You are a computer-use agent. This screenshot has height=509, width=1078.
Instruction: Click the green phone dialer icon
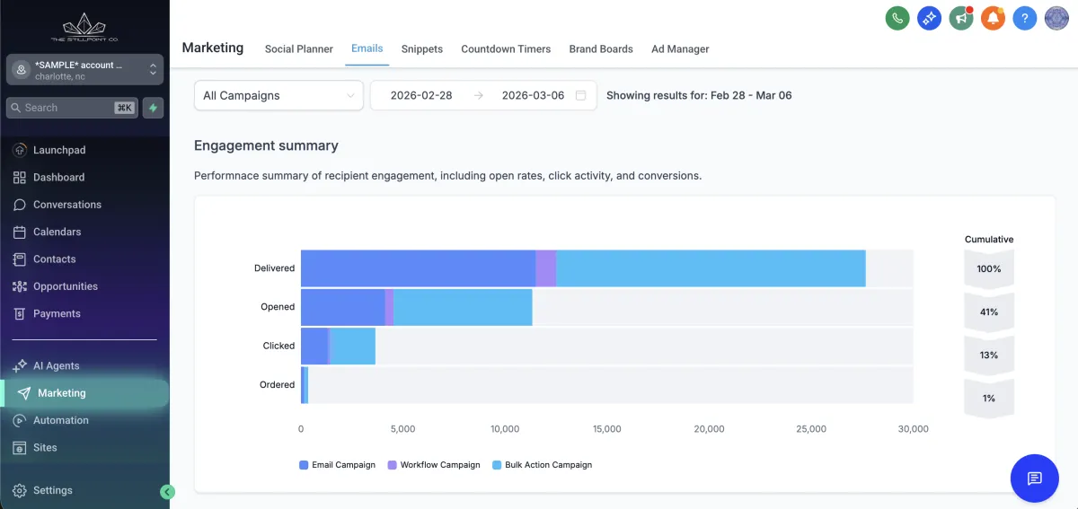897,18
